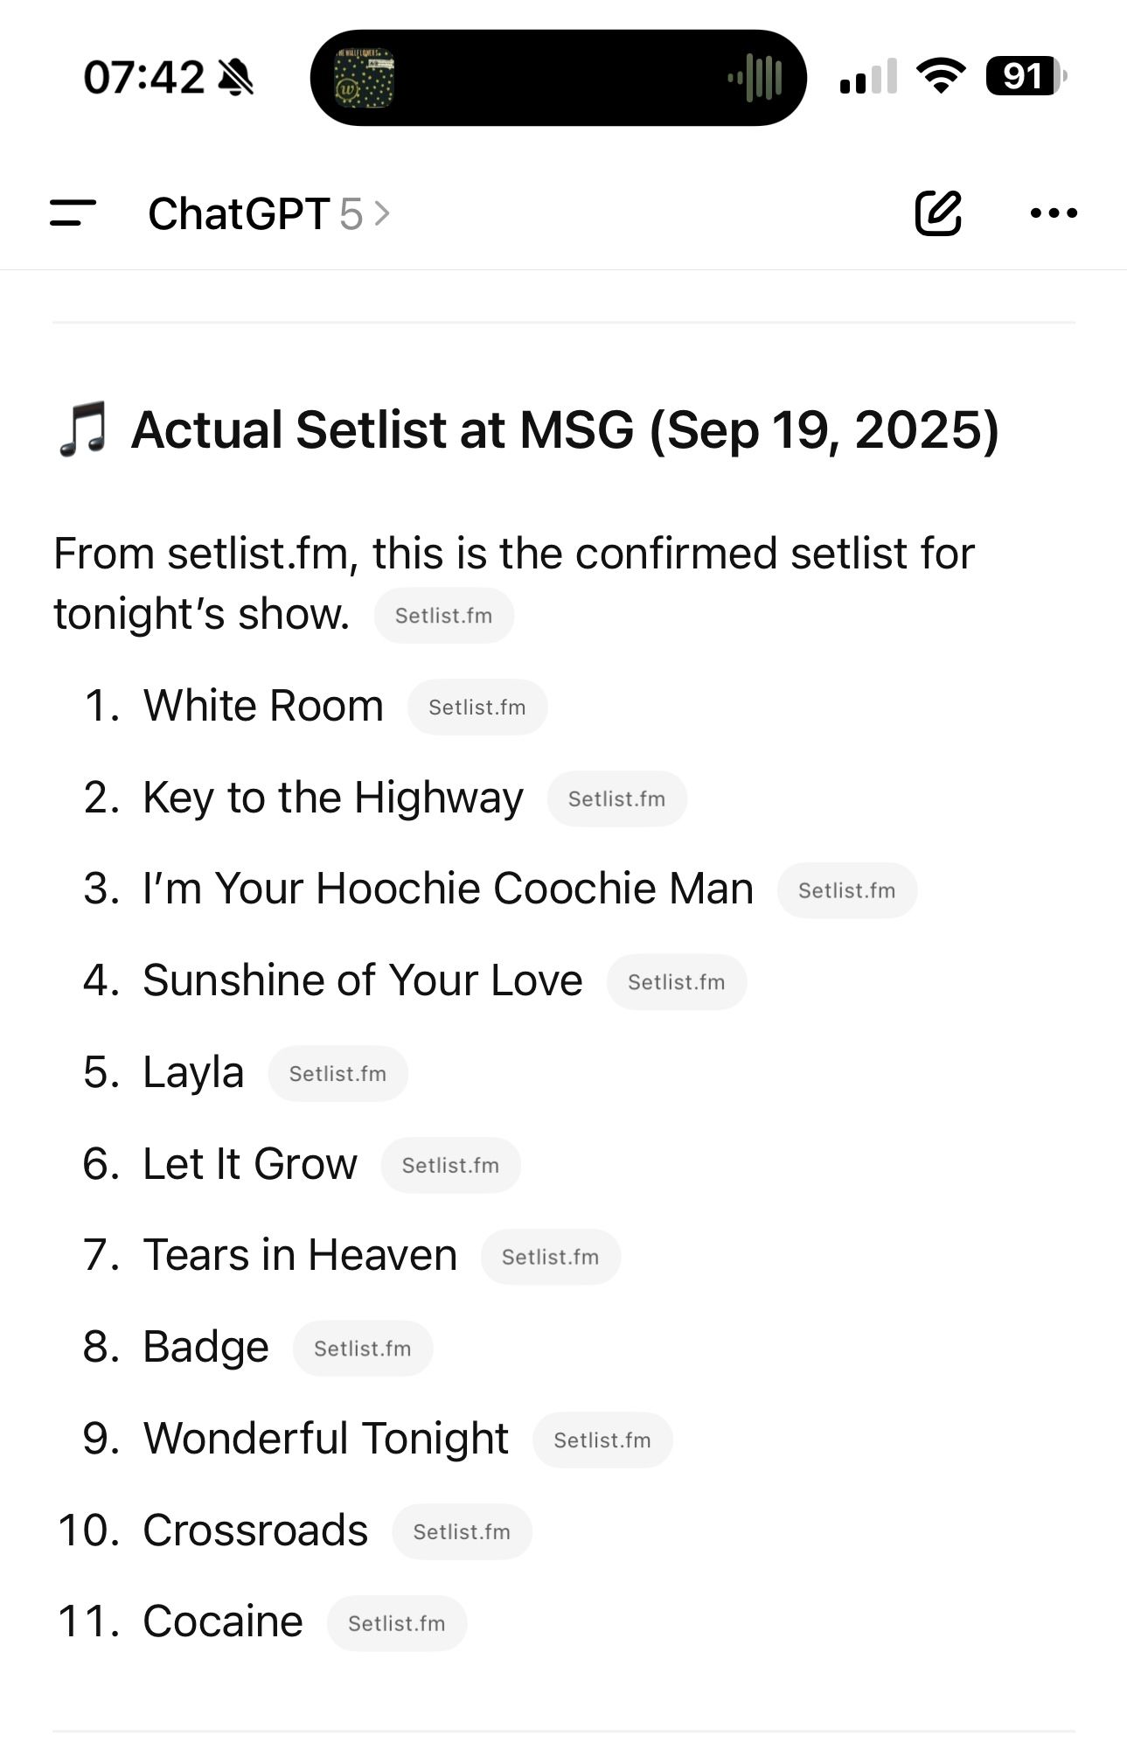Tap the cellular signal bars
This screenshot has width=1127, height=1764.
click(867, 76)
